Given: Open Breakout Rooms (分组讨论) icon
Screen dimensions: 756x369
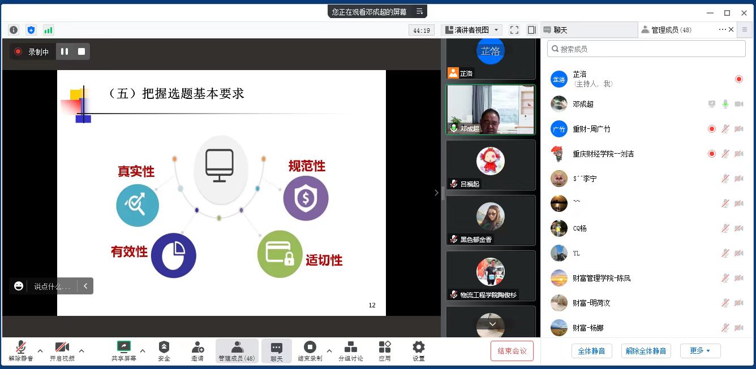Looking at the screenshot, I should click(x=350, y=348).
